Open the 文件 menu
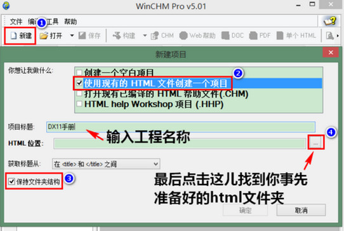The image size is (344, 231). pos(16,22)
